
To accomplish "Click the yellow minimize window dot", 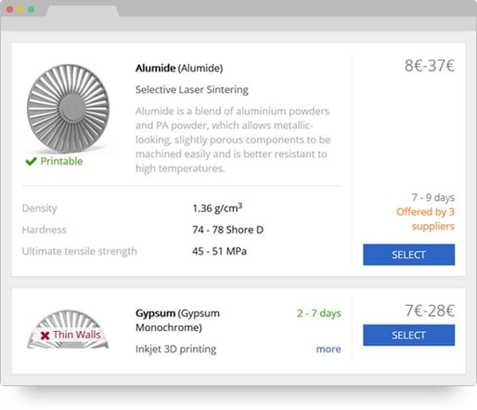I will 20,9.
